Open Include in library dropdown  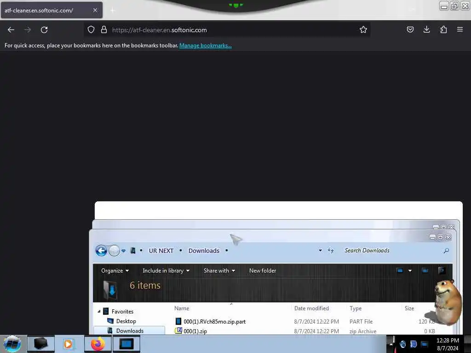pos(166,271)
